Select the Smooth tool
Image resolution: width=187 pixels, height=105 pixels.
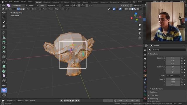coord(4,76)
